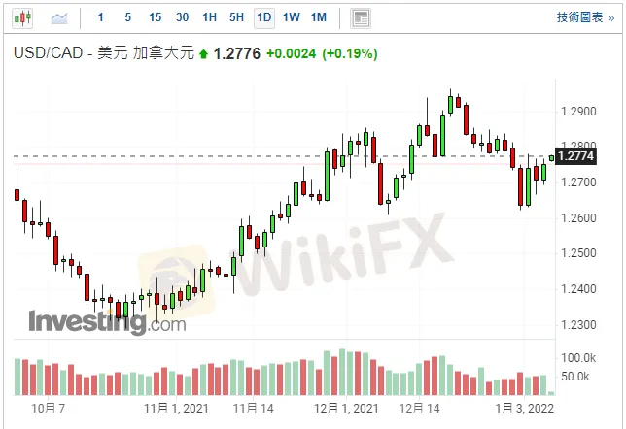Select the 1-minute timeframe
This screenshot has width=626, height=429.
click(x=101, y=17)
